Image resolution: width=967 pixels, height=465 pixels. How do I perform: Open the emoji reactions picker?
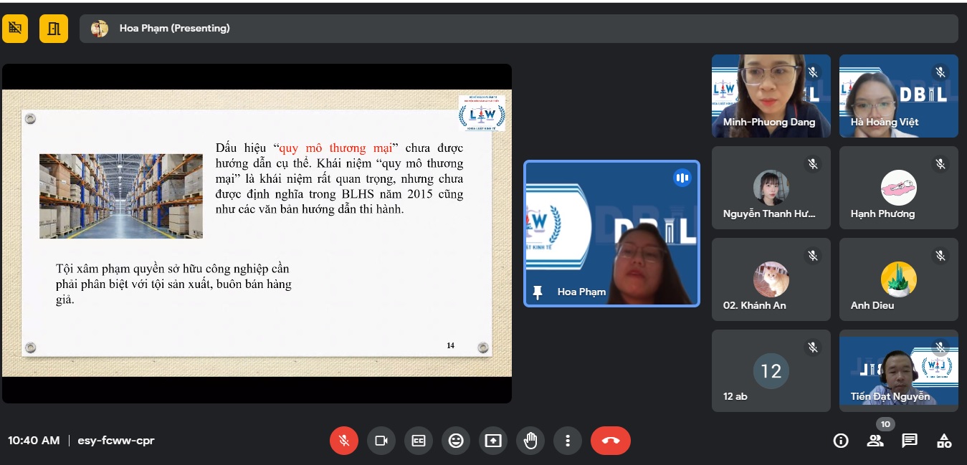tap(456, 441)
